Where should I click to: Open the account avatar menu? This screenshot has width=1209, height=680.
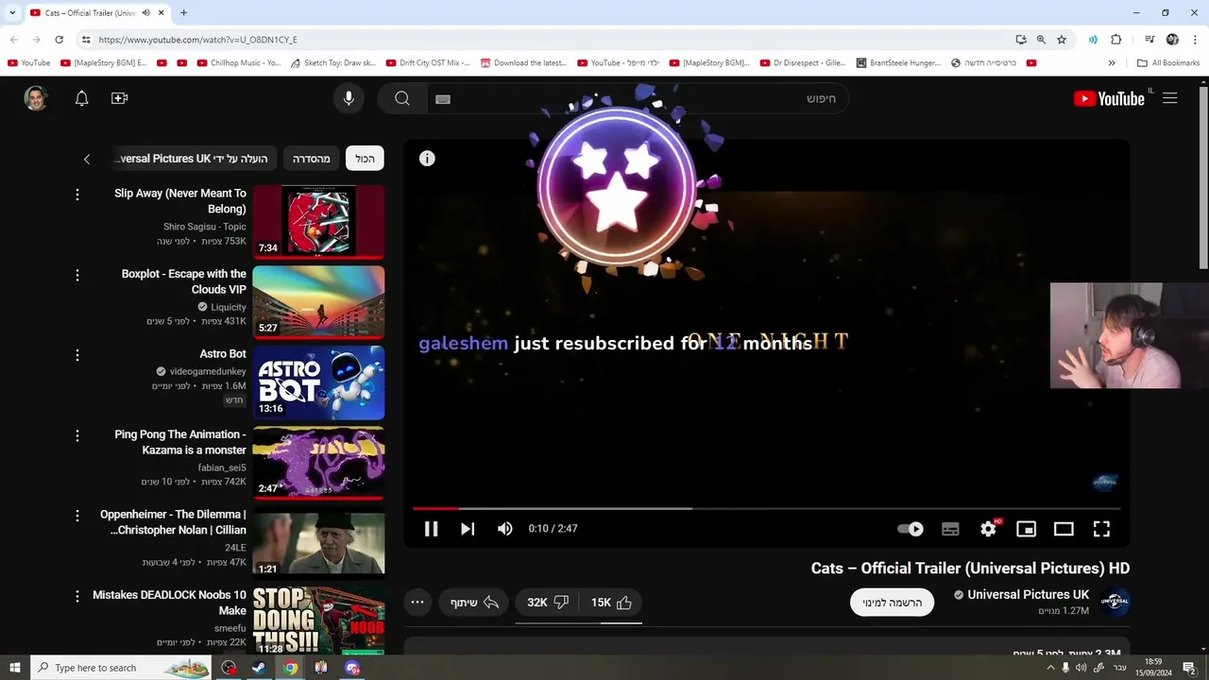[x=36, y=98]
